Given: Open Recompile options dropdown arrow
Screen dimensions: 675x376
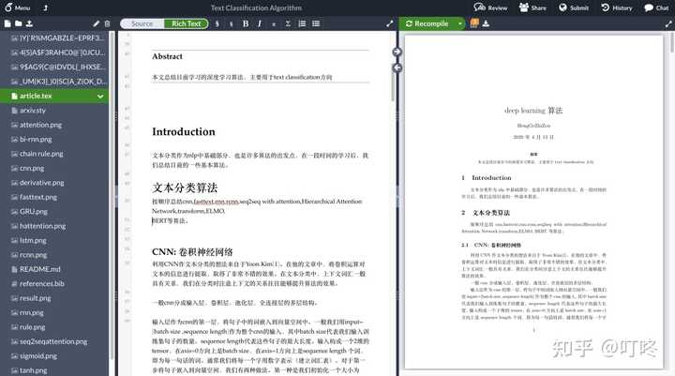Looking at the screenshot, I should (x=460, y=23).
